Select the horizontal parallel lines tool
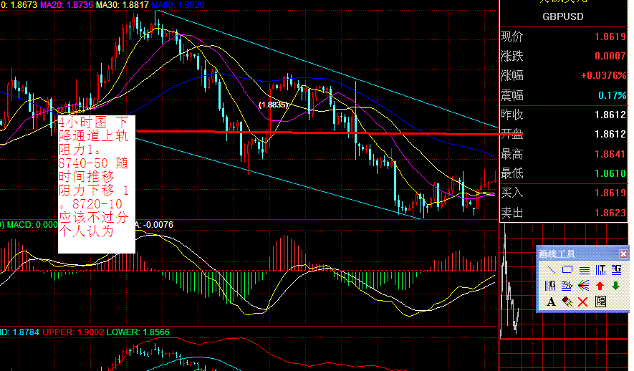The width and height of the screenshot is (634, 371). click(584, 269)
